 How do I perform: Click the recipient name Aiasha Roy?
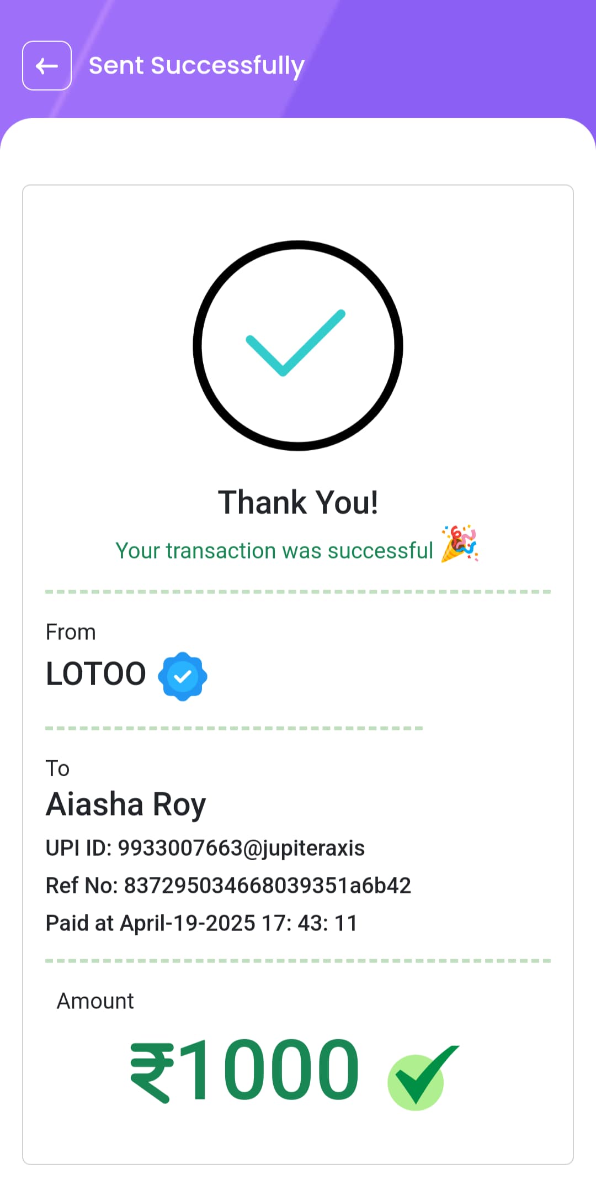point(126,805)
